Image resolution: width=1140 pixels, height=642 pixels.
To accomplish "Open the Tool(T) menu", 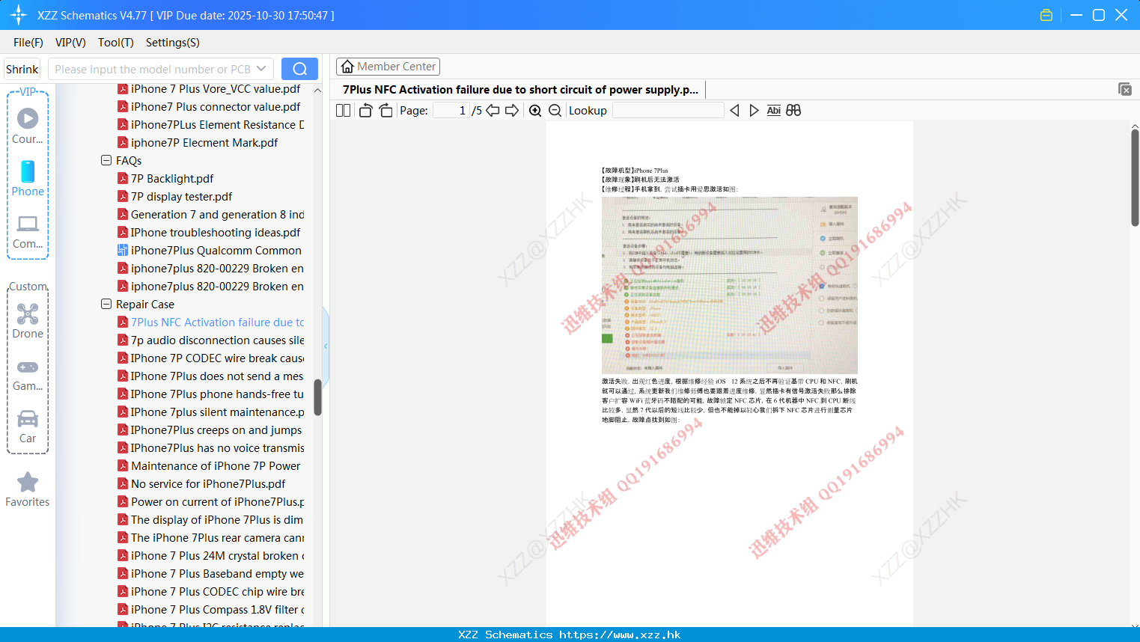I will point(116,43).
